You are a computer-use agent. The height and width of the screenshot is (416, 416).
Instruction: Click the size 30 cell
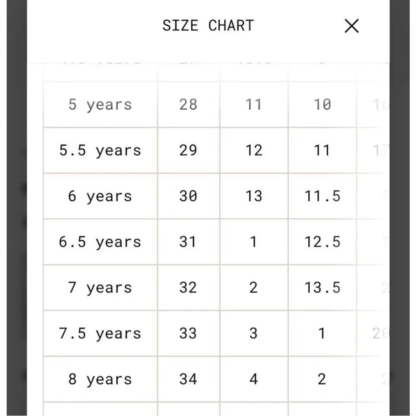(x=188, y=196)
